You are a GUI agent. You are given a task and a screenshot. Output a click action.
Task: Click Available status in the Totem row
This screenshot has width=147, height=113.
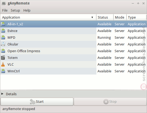coord(104,58)
